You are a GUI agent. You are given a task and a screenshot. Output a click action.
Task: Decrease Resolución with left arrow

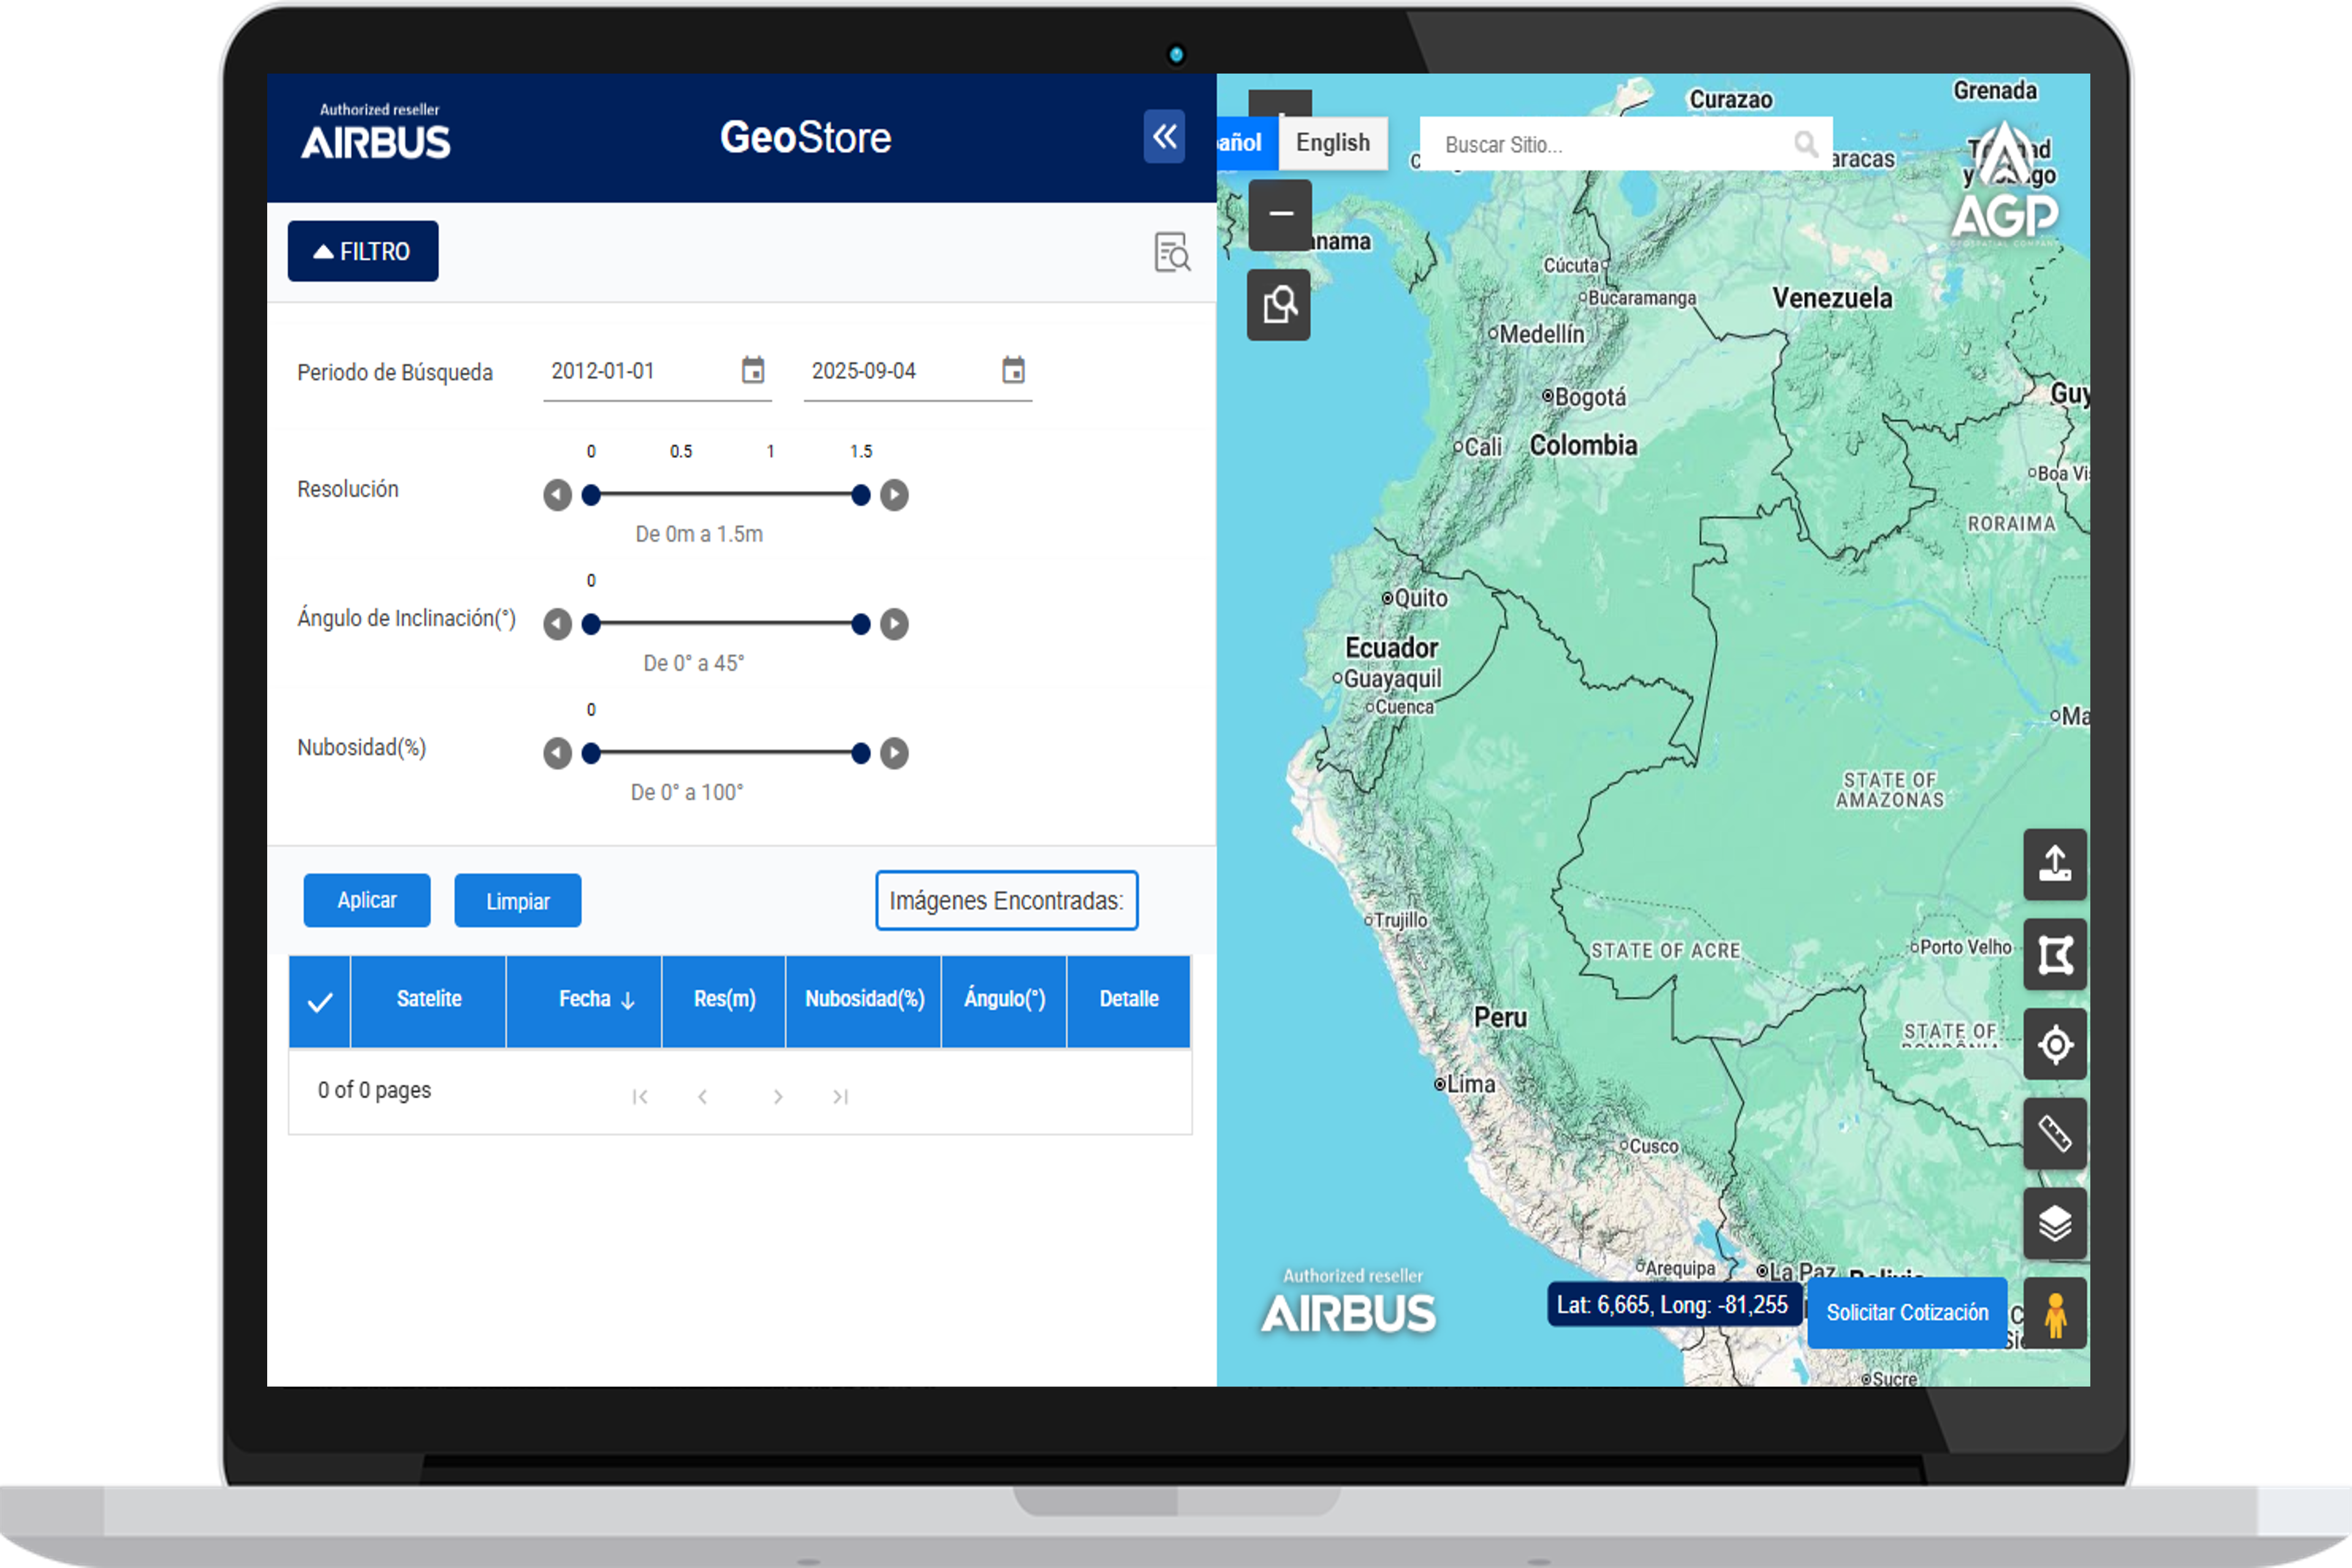[x=558, y=495]
